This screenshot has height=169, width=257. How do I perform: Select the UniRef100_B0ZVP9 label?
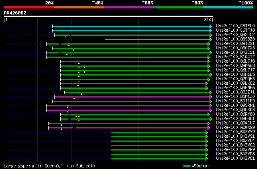235,150
